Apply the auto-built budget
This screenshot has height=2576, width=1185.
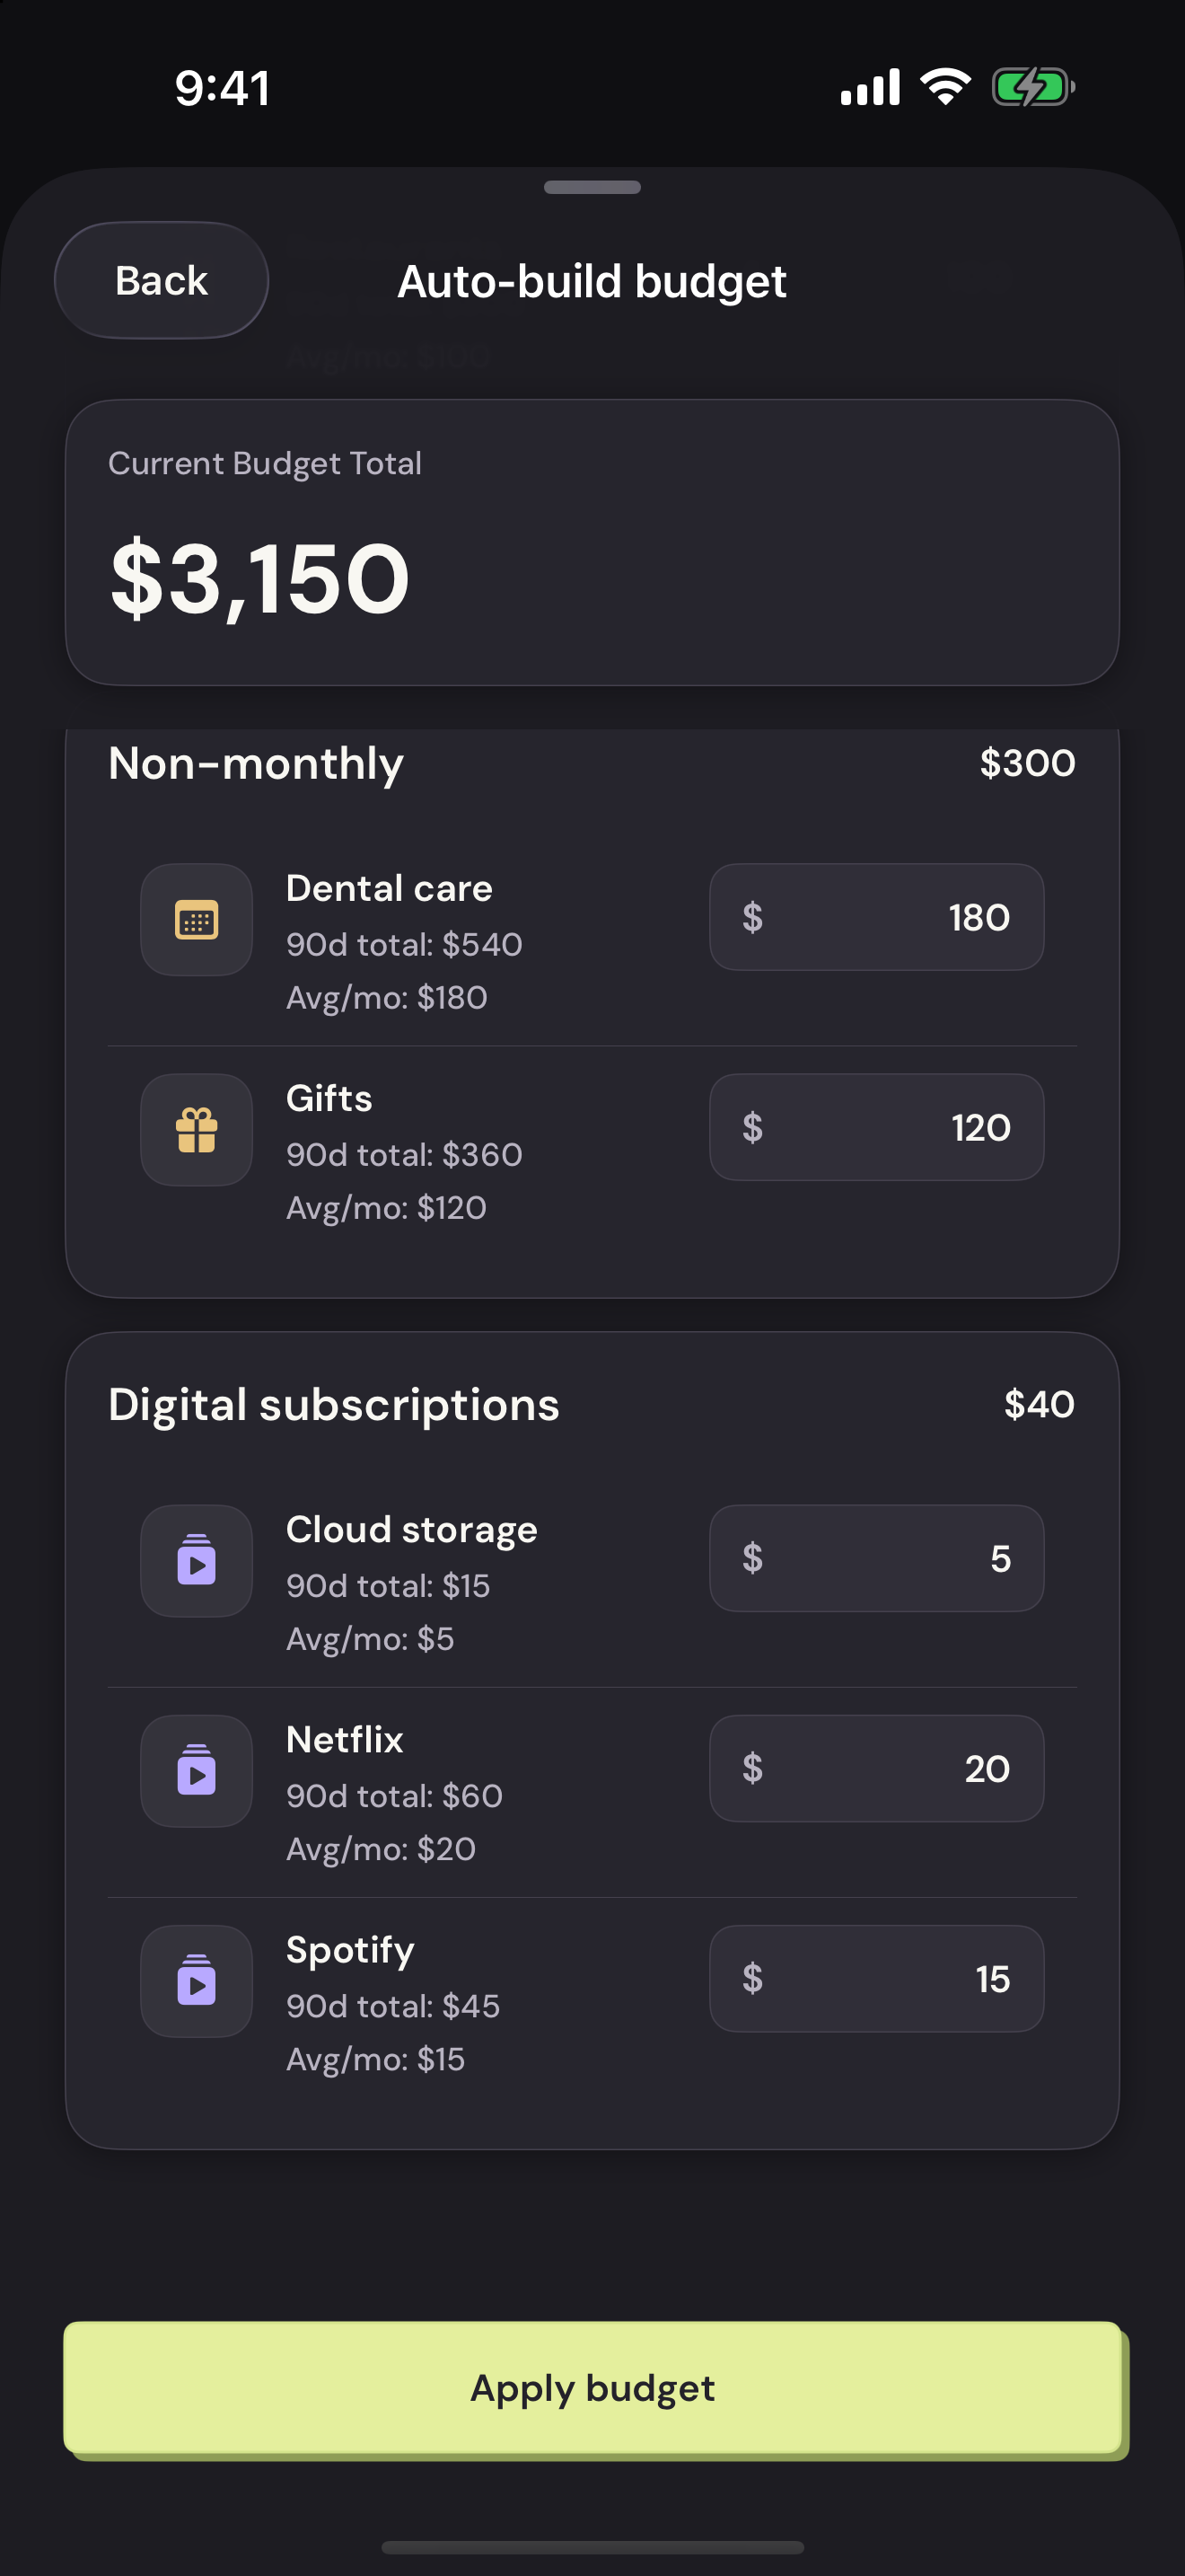(x=592, y=2388)
